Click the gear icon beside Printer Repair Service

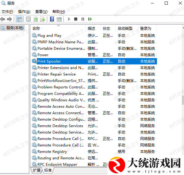(34, 74)
